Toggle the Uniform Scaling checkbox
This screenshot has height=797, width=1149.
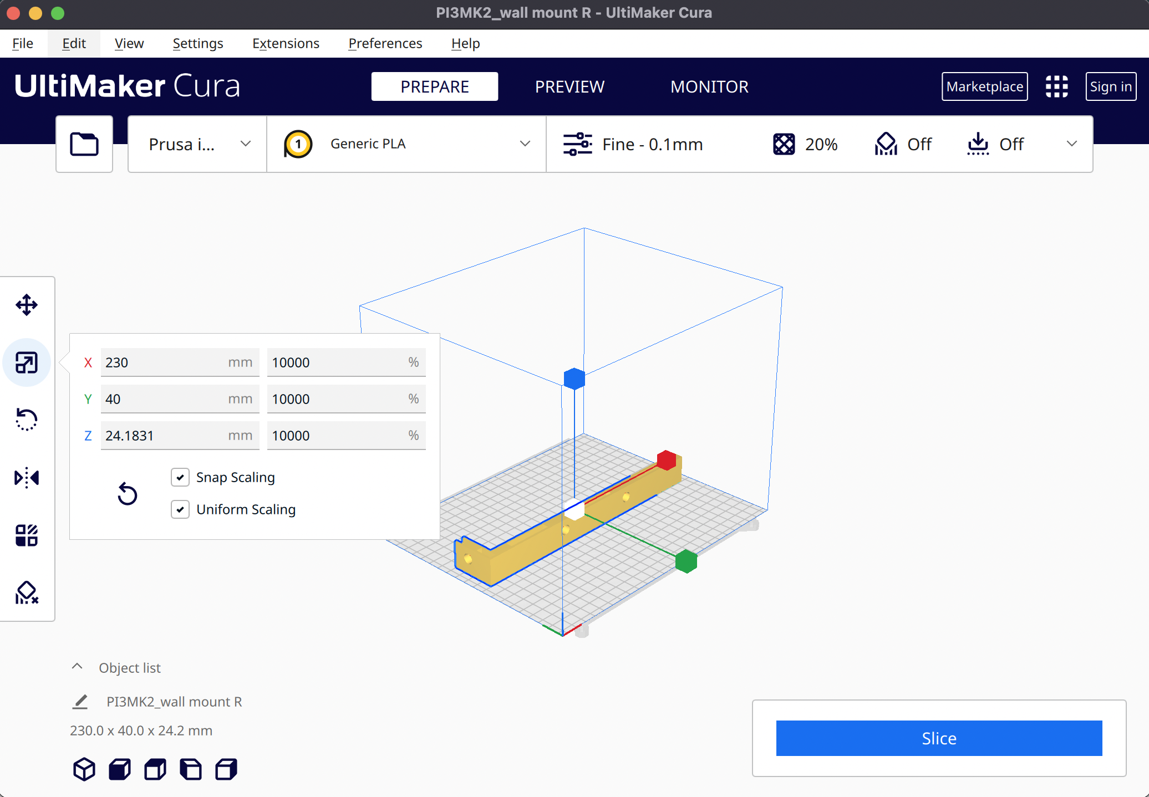click(x=180, y=509)
